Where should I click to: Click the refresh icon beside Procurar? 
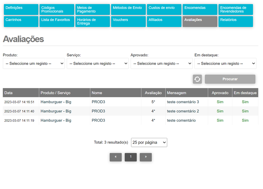tap(197, 79)
